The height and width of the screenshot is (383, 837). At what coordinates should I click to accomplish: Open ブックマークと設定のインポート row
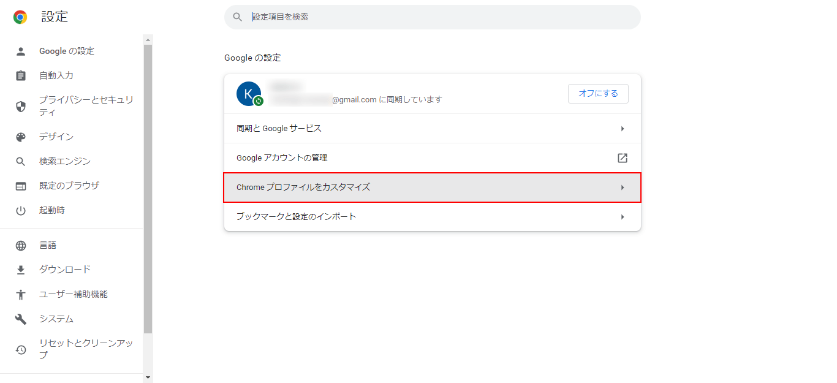(433, 217)
